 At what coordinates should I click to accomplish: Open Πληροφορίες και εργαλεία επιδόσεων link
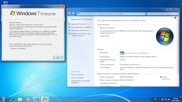[x=80, y=82]
